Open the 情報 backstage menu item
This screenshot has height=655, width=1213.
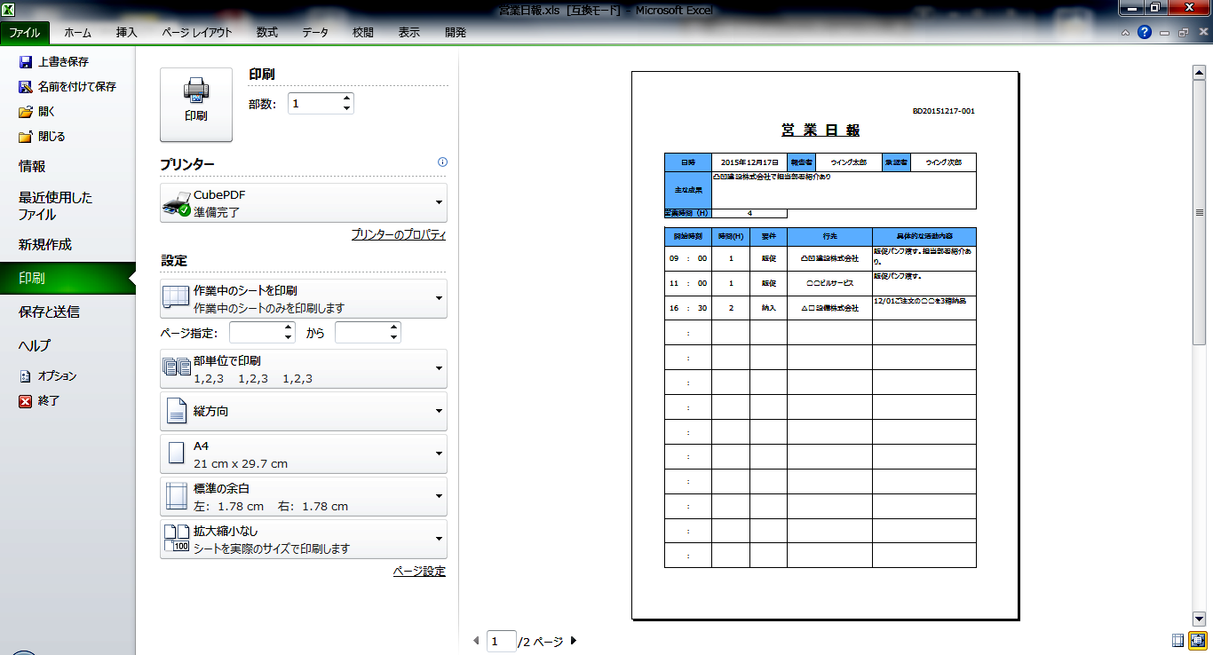click(x=33, y=166)
